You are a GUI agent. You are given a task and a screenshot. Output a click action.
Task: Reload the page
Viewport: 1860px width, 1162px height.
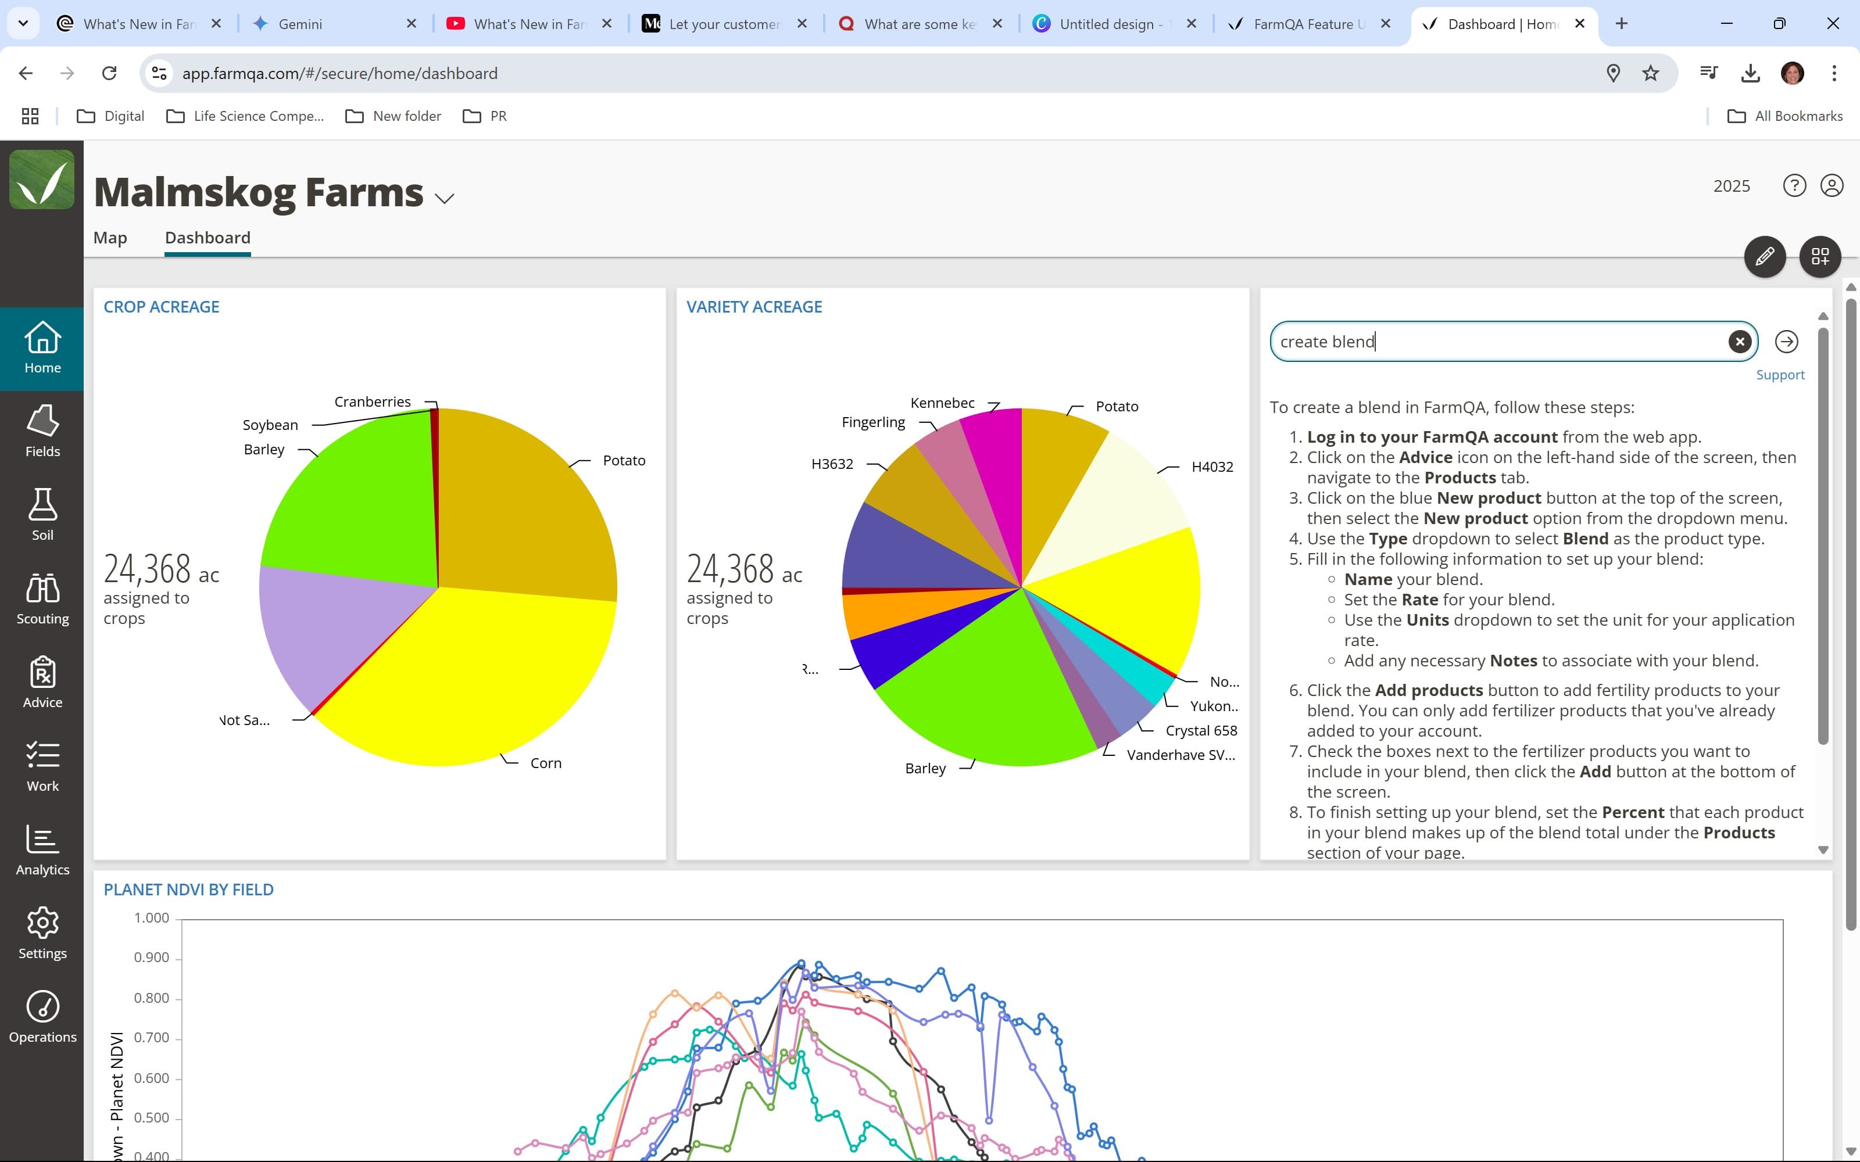109,73
